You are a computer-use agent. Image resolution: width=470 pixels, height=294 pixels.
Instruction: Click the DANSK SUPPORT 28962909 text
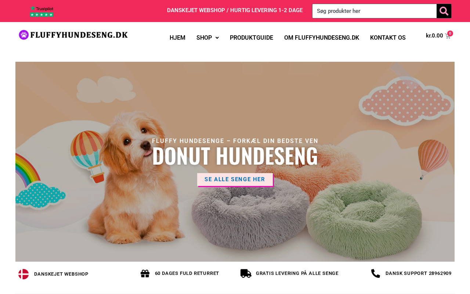(419, 273)
